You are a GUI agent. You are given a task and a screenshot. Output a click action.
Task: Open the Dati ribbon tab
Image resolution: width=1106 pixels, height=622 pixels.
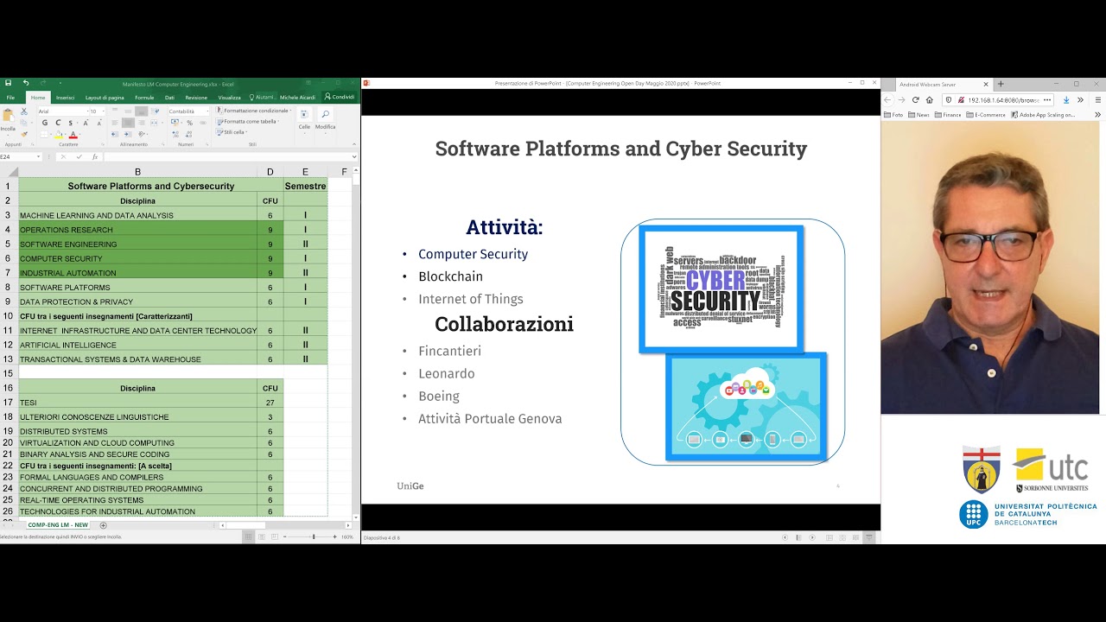point(169,98)
